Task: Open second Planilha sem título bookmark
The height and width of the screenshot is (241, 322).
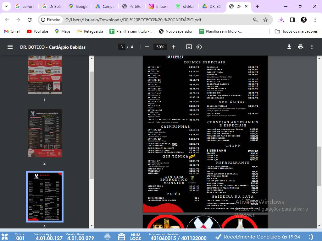Action: tap(220, 31)
